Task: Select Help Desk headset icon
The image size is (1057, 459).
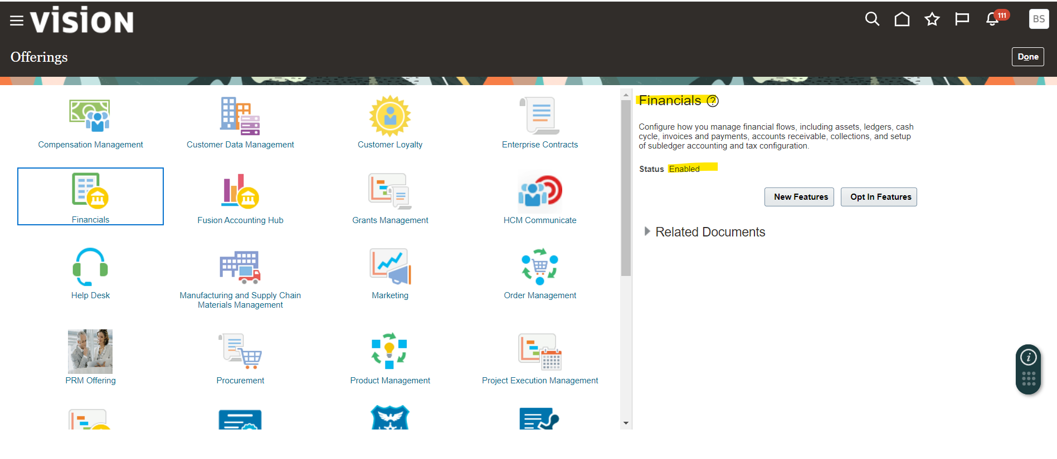Action: click(x=90, y=266)
